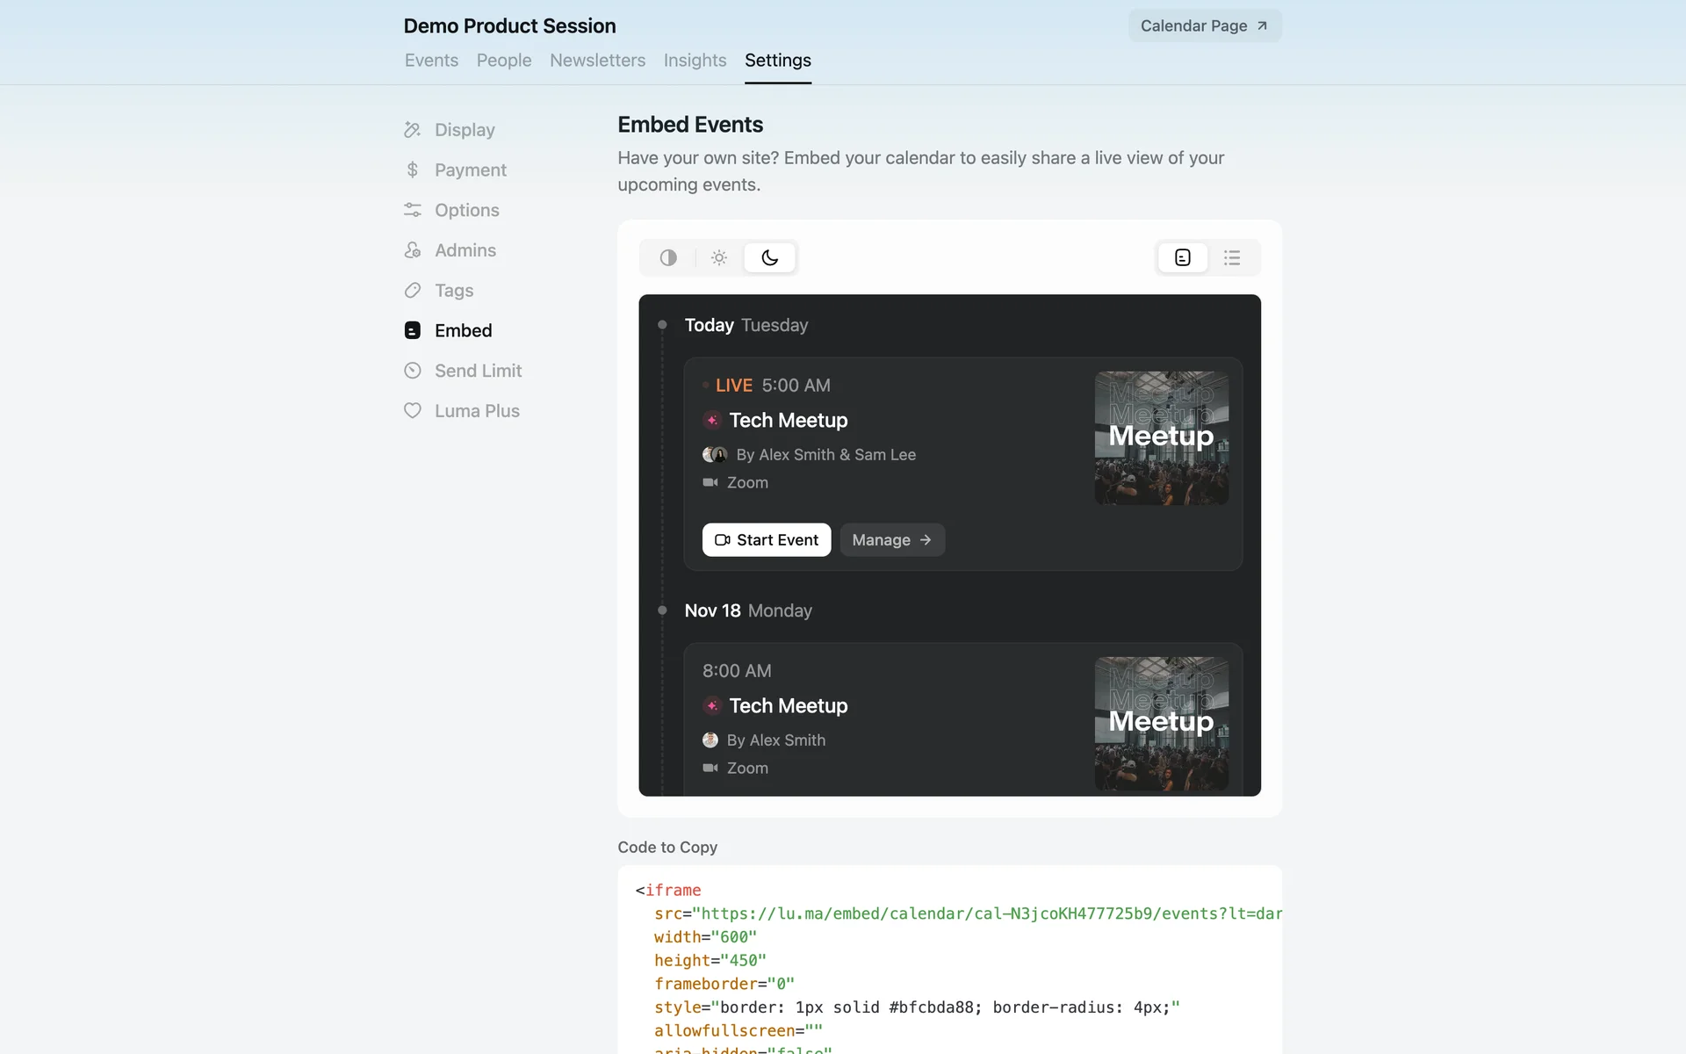1686x1054 pixels.
Task: Open the Luma Plus section
Action: click(x=477, y=411)
